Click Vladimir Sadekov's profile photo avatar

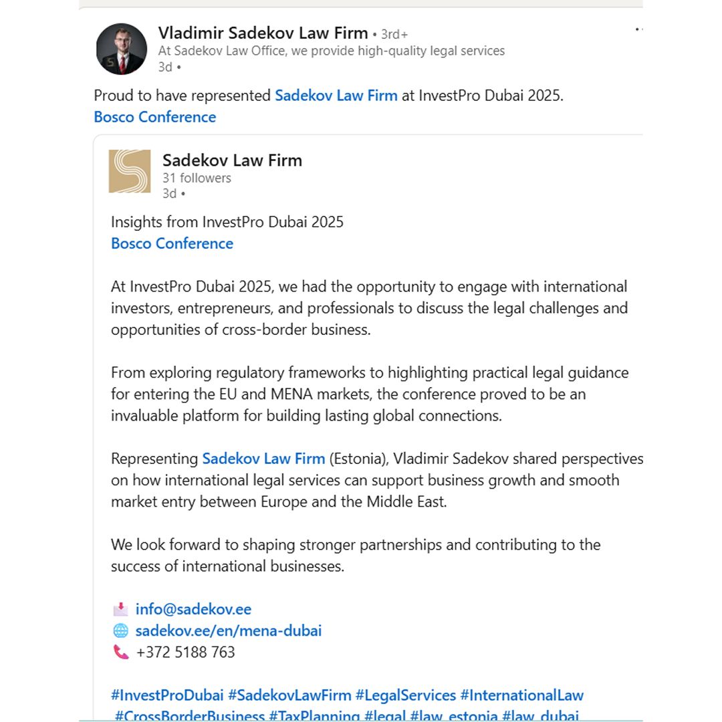tap(122, 49)
